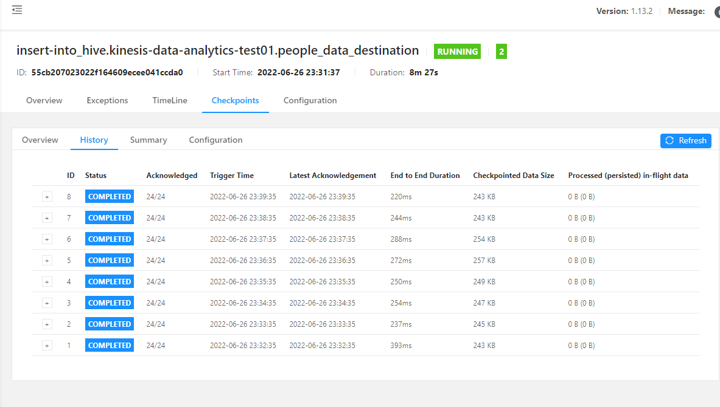Viewport: 720px width, 407px height.
Task: Expand checkpoint row 5 details
Action: click(47, 261)
